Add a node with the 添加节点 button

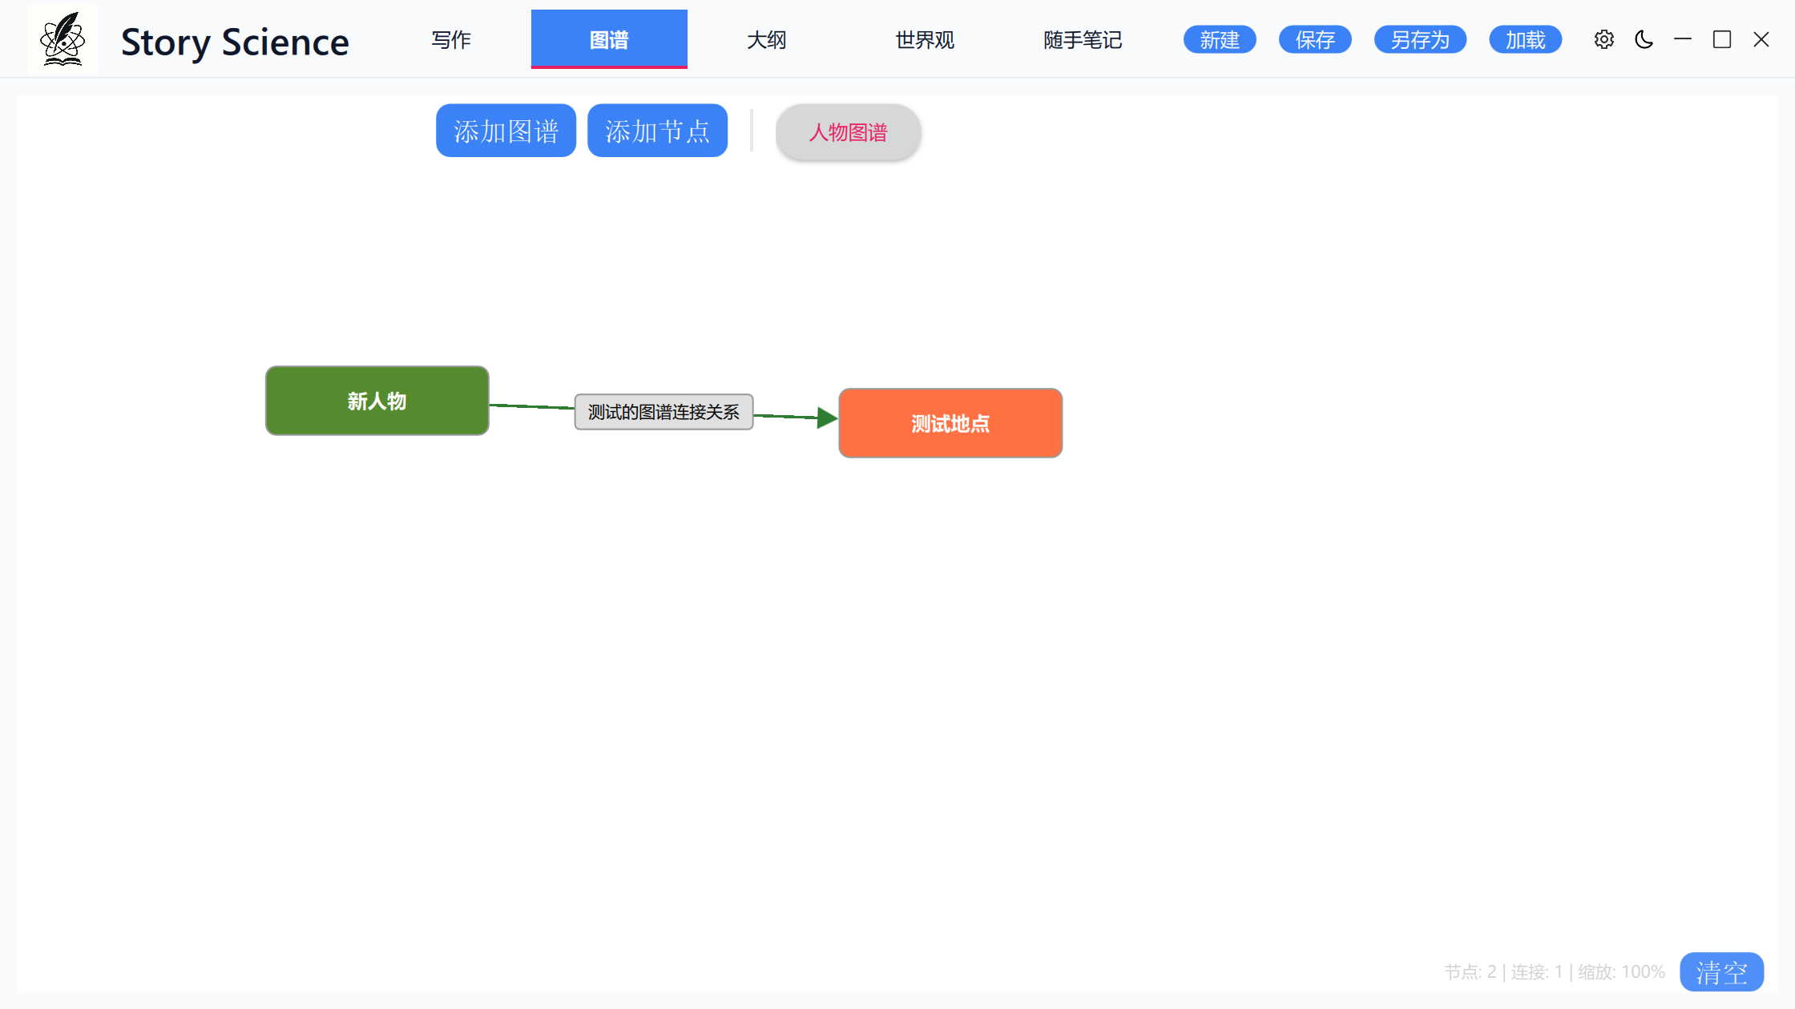(657, 131)
